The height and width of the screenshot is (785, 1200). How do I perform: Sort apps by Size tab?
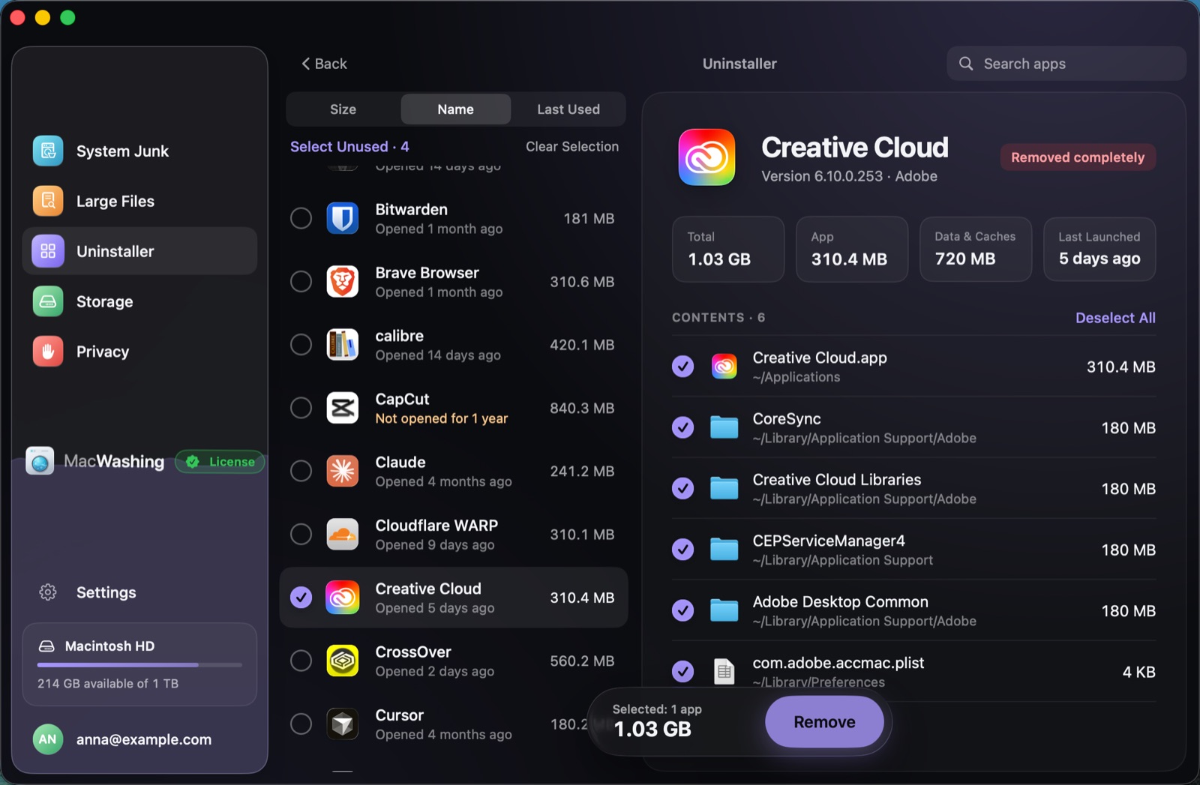343,109
